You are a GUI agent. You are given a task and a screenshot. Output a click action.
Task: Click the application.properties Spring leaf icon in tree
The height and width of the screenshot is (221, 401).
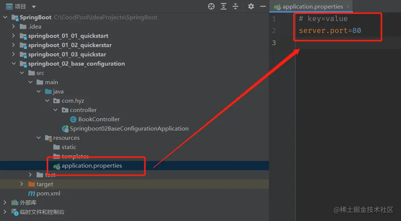point(57,166)
